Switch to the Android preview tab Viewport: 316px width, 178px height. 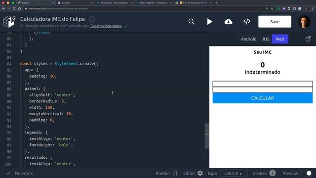pyautogui.click(x=249, y=39)
